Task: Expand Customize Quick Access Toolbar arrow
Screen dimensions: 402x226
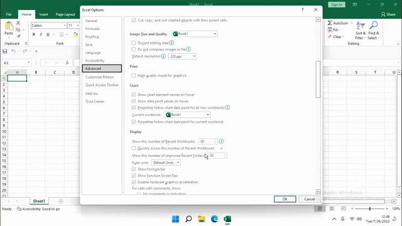Action: [x=36, y=51]
